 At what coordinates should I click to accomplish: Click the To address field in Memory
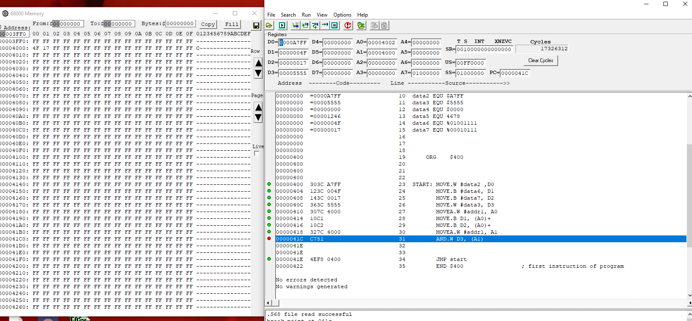119,24
